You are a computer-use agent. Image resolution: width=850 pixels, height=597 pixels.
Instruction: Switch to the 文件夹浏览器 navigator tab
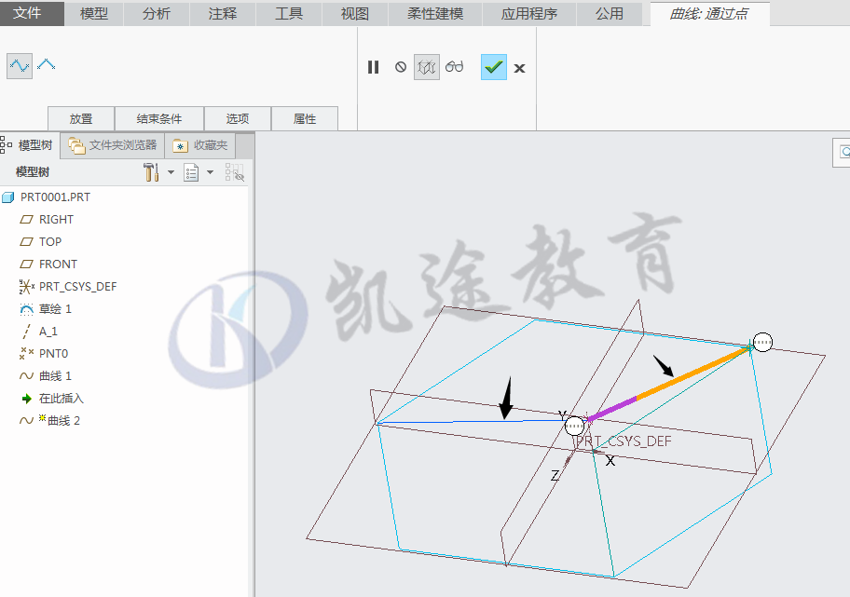coord(113,145)
